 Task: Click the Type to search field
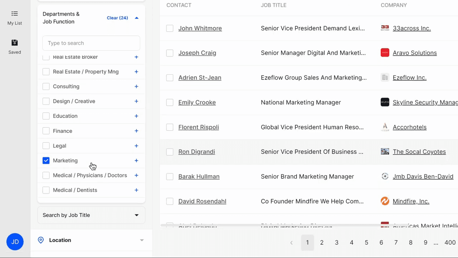[x=91, y=43]
